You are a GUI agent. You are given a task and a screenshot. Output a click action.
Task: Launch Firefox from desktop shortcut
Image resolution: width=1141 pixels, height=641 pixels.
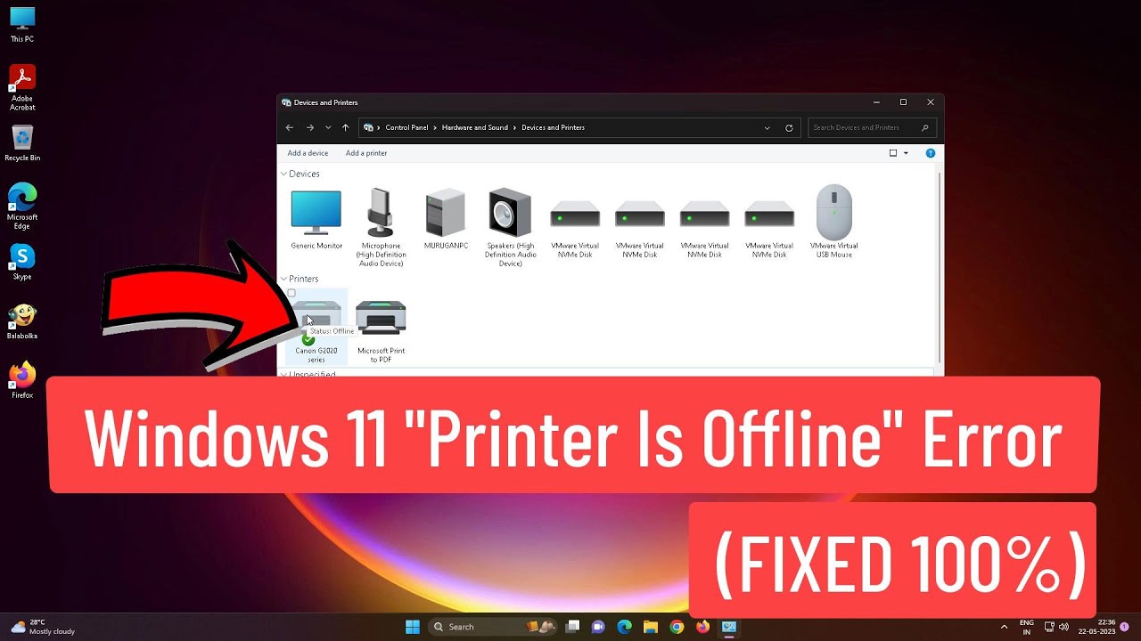pos(22,380)
